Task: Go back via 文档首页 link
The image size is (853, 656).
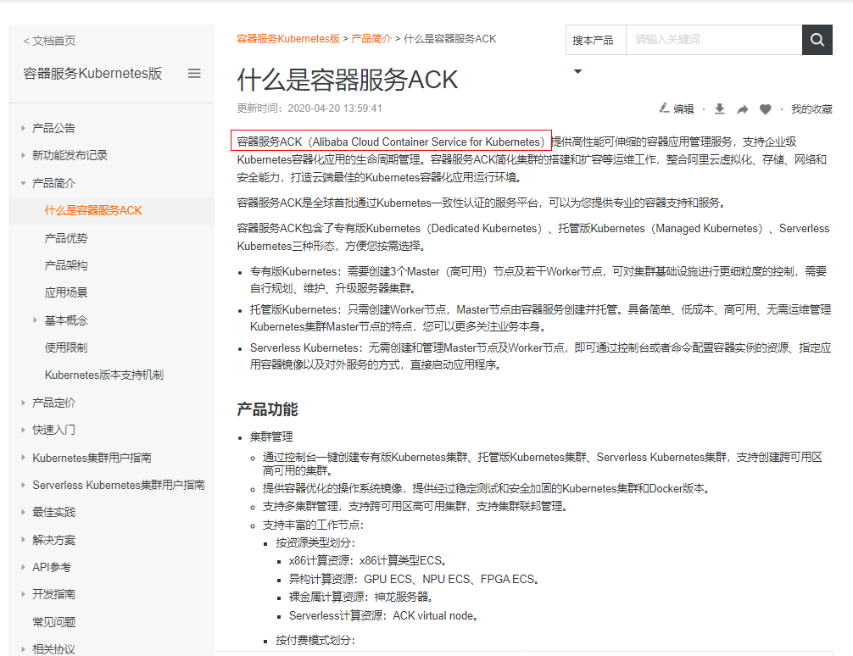Action: [49, 41]
